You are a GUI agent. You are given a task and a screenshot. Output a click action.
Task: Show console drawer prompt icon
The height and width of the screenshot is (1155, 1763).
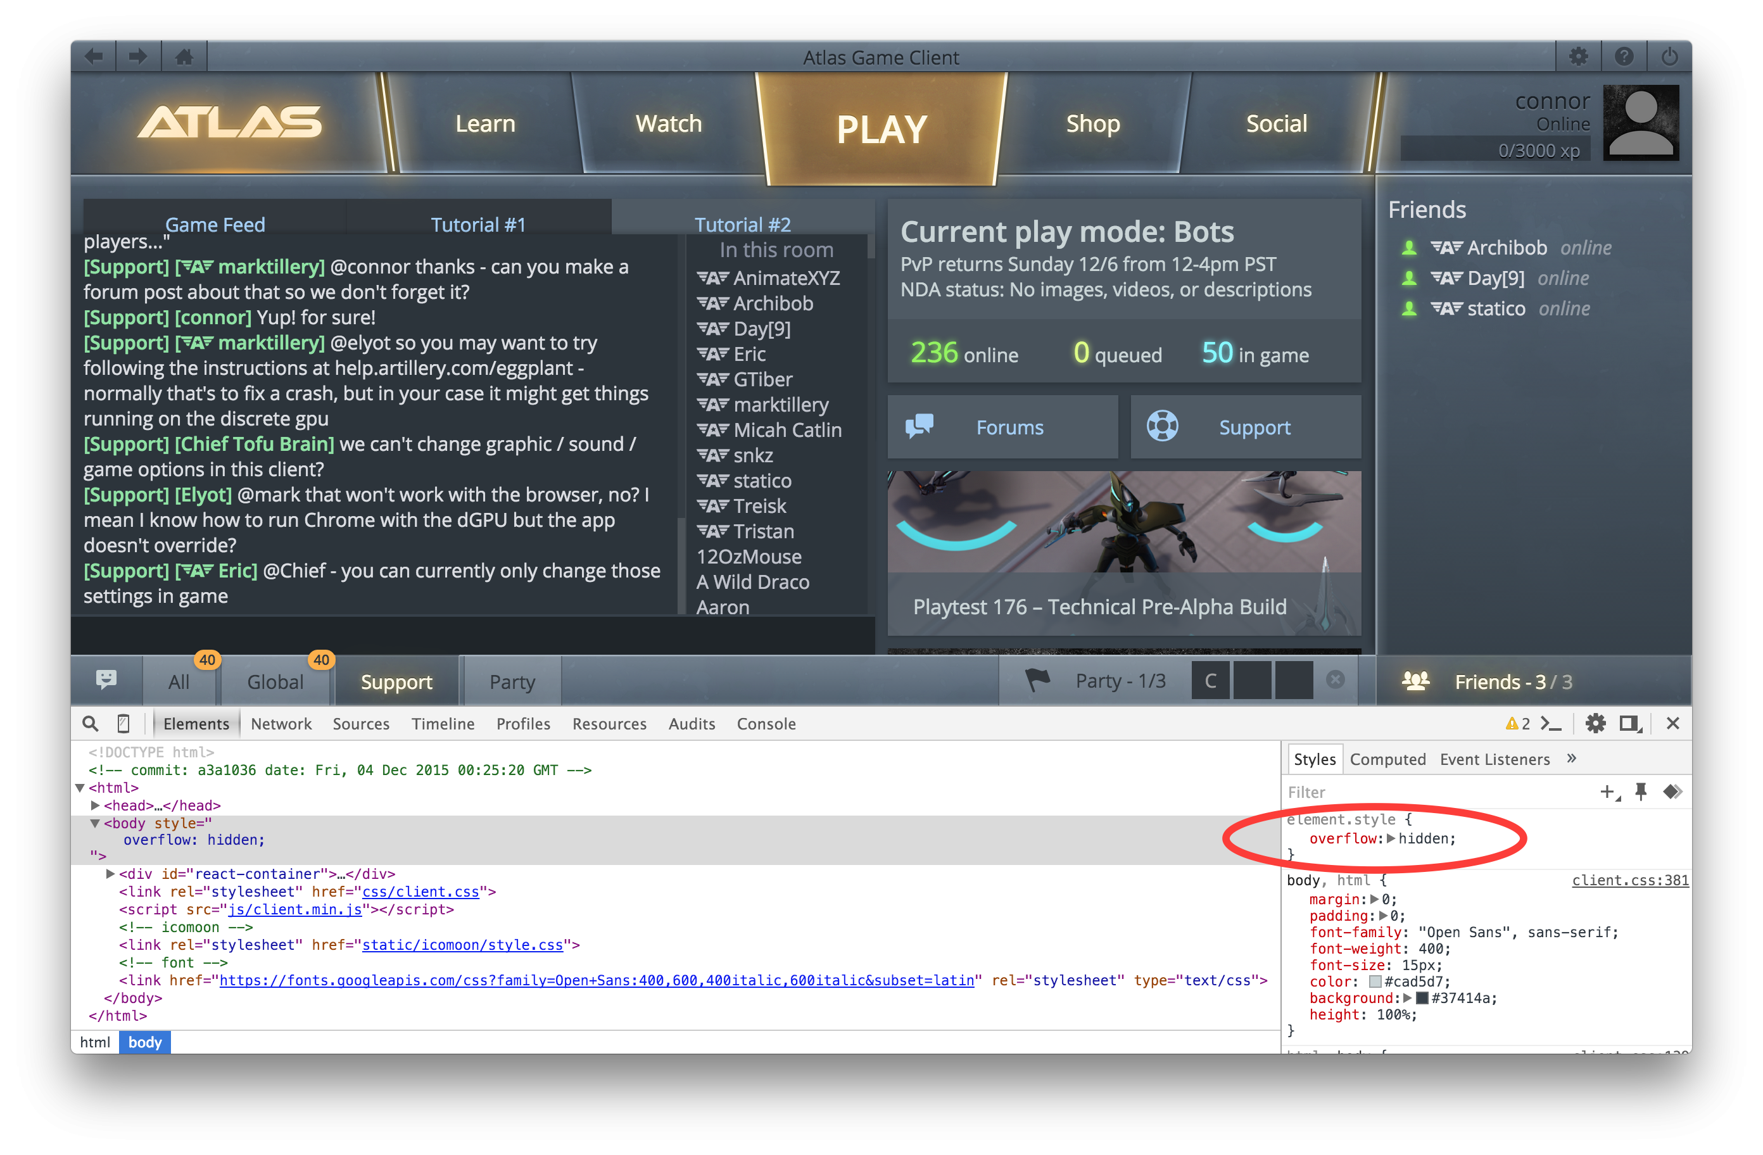[x=1551, y=724]
